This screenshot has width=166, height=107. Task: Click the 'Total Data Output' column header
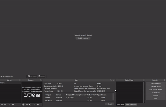[94, 95]
